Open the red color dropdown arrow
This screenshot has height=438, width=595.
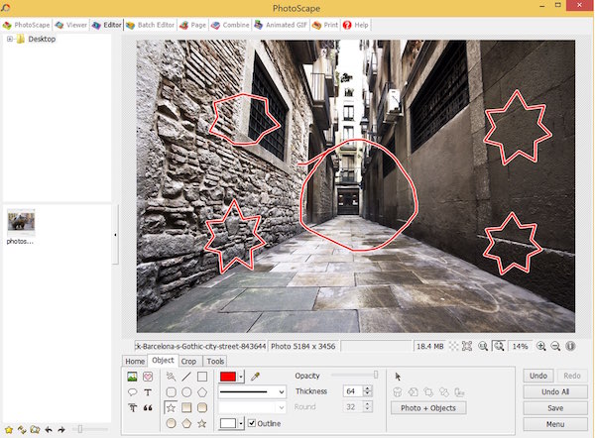point(241,377)
